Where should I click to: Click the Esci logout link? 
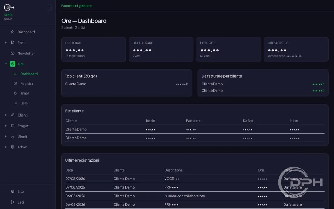point(21,202)
